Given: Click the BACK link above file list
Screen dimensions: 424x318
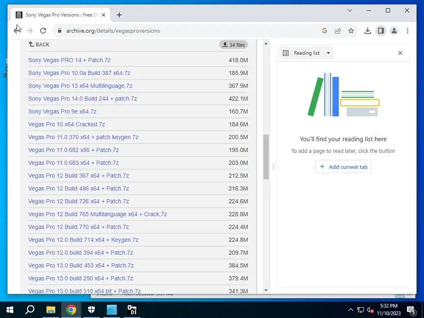Looking at the screenshot, I should [39, 44].
